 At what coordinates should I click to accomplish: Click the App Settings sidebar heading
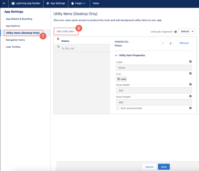click(14, 12)
